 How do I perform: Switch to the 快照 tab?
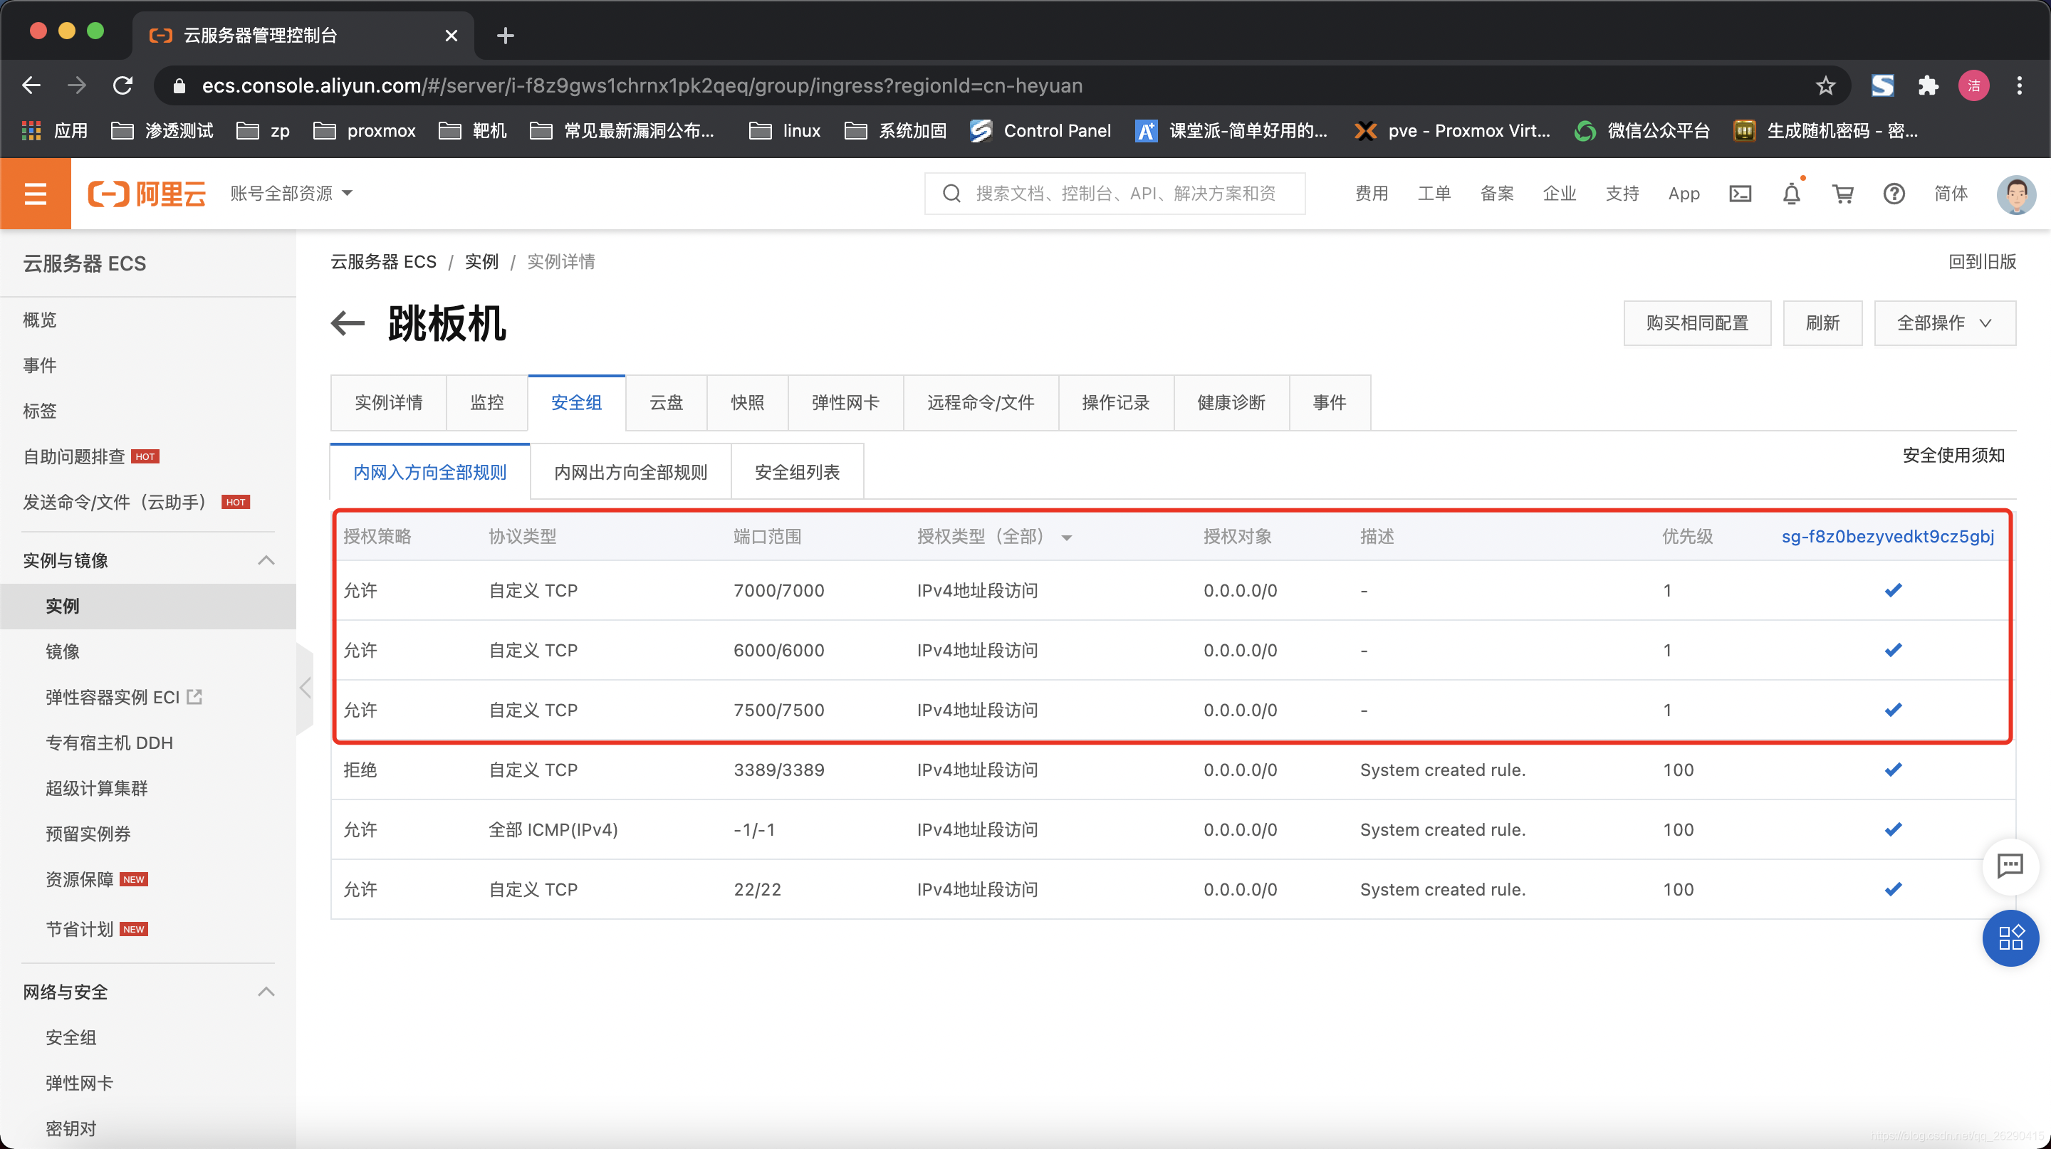[747, 403]
